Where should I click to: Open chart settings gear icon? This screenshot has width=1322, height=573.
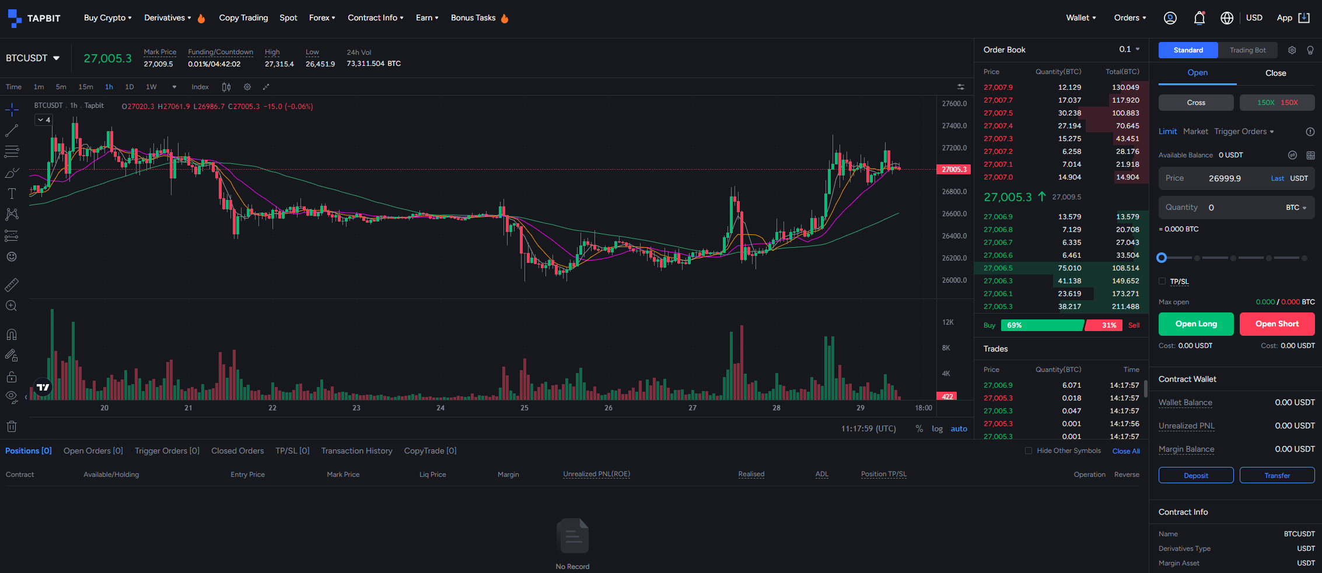[247, 87]
